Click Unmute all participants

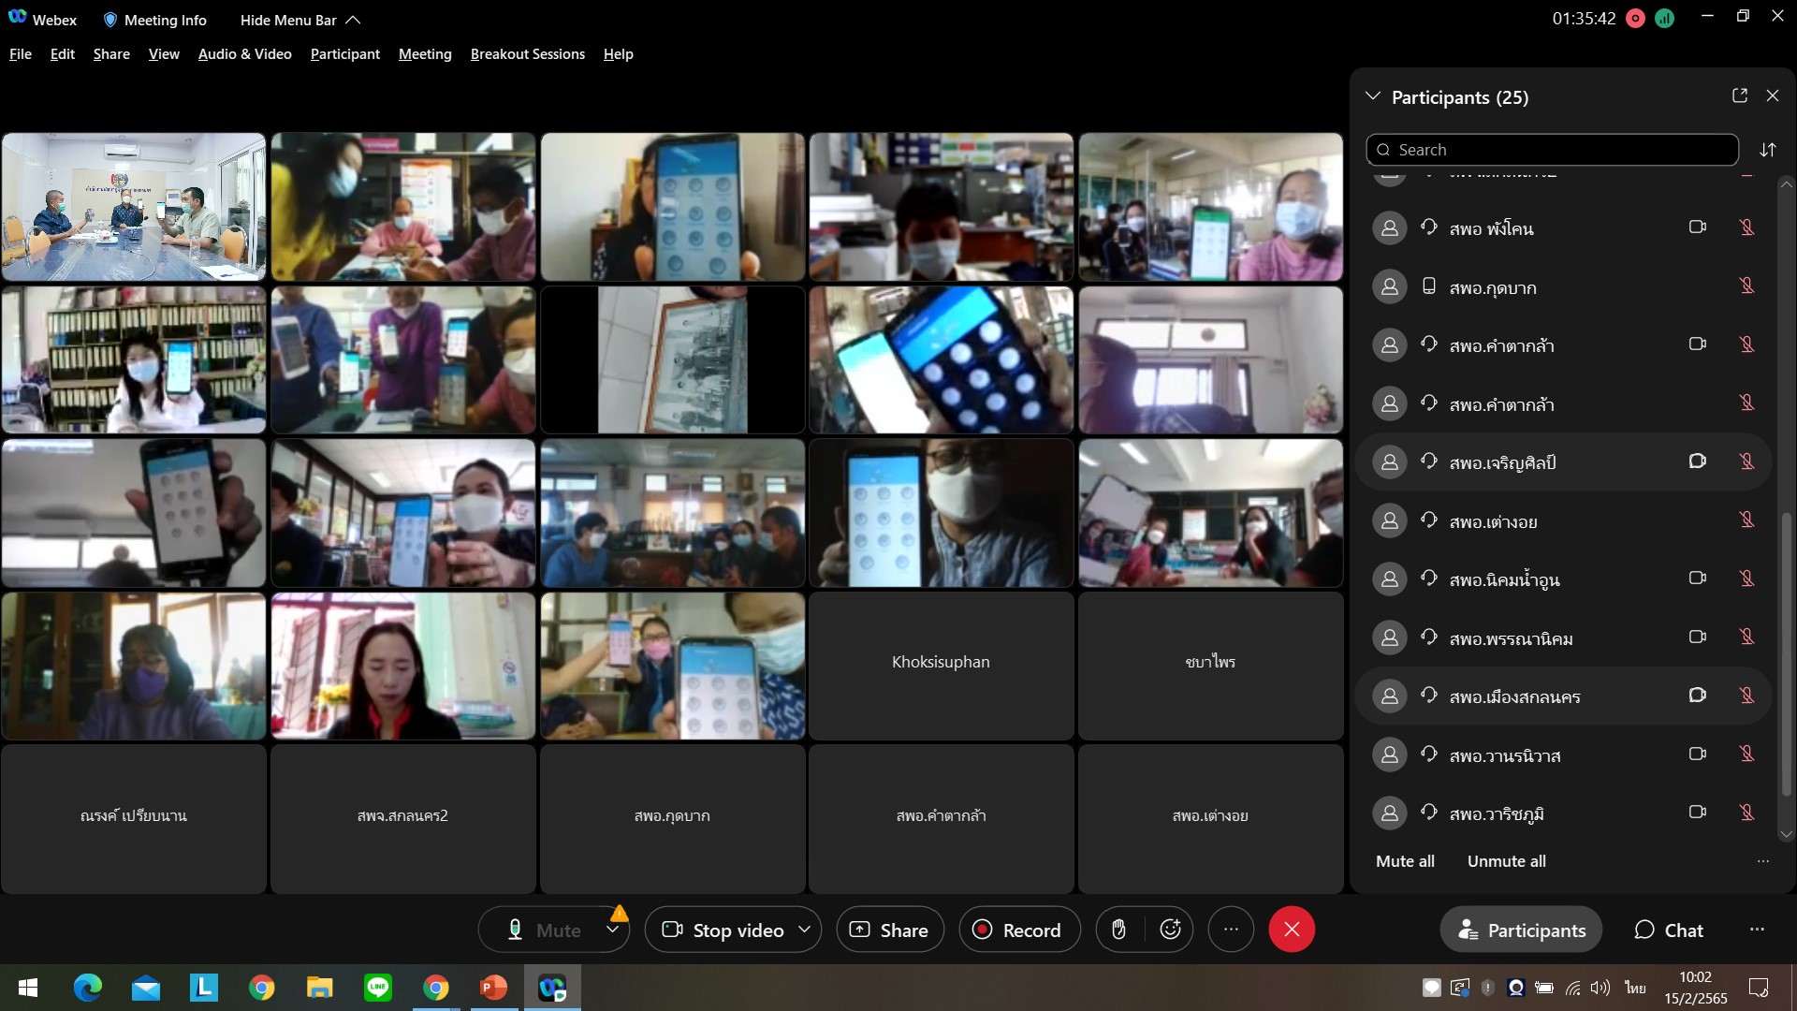1507,861
